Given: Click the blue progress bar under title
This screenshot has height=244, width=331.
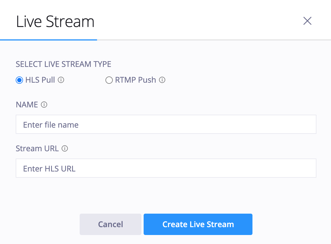Looking at the screenshot, I should [x=49, y=40].
